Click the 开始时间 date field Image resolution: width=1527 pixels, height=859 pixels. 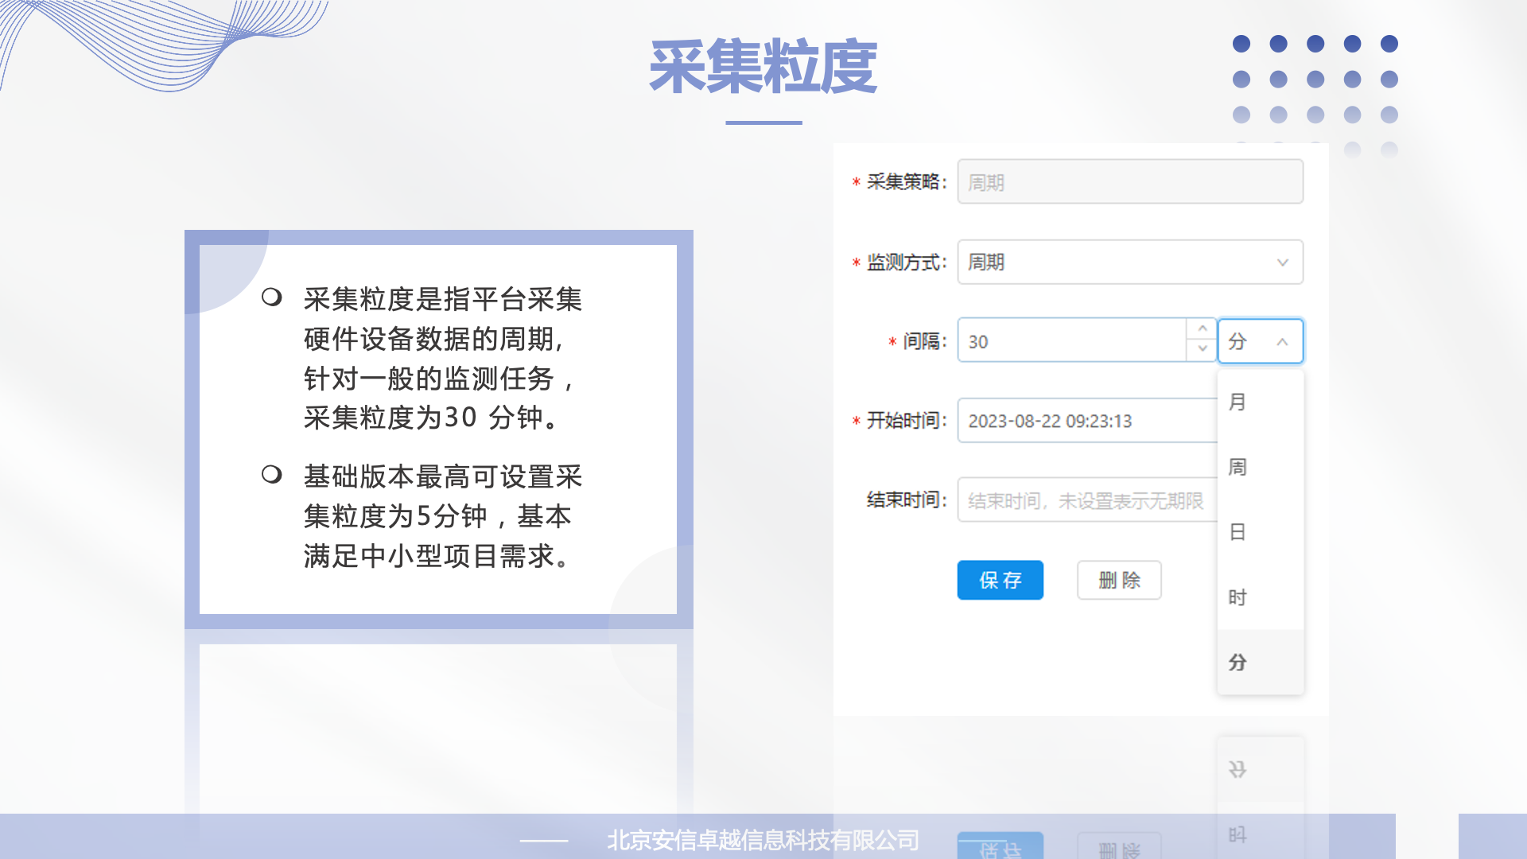click(1086, 421)
